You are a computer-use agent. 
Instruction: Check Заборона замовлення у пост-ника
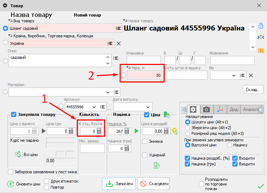point(10,172)
